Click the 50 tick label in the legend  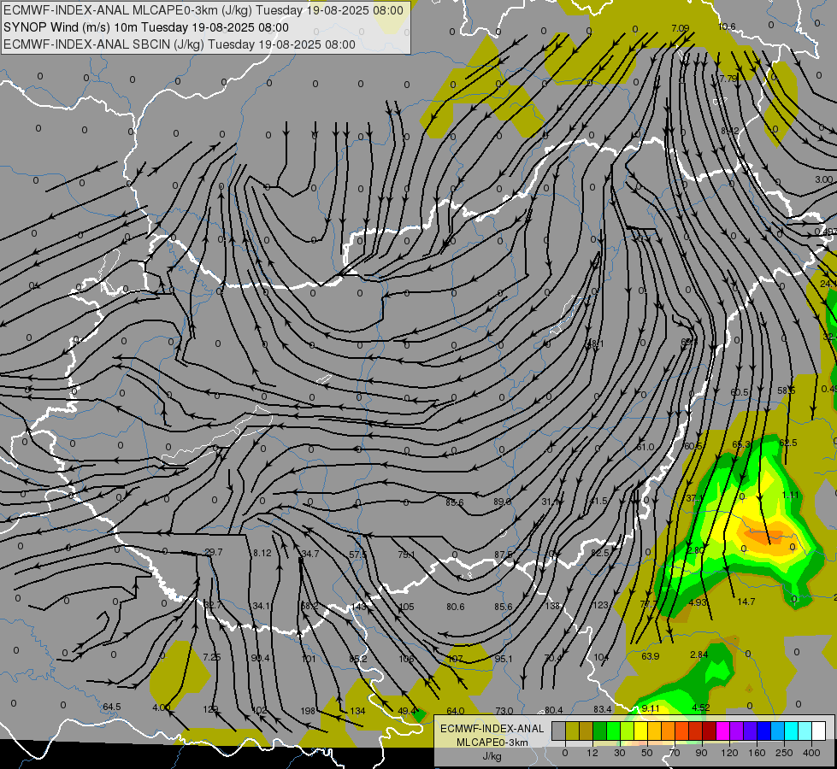click(x=647, y=753)
